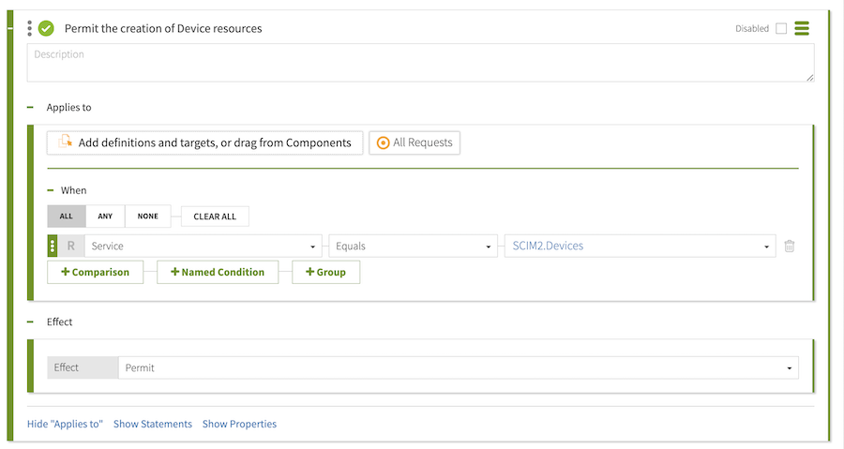Click the Show Statements link
844x449 pixels.
tap(153, 424)
